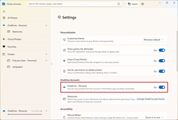Click the Favorites heart icon
178x120 pixels.
(x=4, y=47)
